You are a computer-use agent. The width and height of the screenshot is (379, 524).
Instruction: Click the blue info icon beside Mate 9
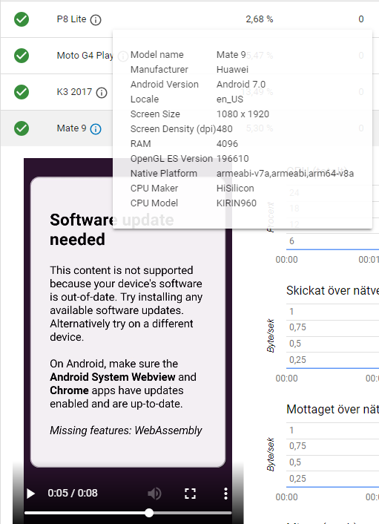coord(96,129)
